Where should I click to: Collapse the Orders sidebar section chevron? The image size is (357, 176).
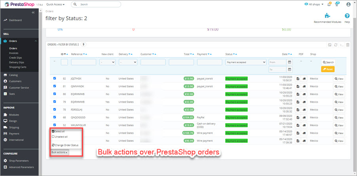[36, 41]
